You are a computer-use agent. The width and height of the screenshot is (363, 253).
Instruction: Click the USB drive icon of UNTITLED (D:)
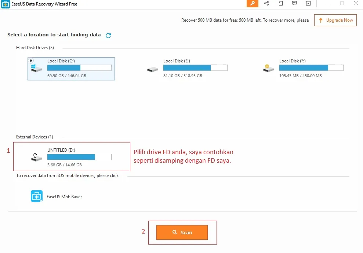(x=36, y=156)
